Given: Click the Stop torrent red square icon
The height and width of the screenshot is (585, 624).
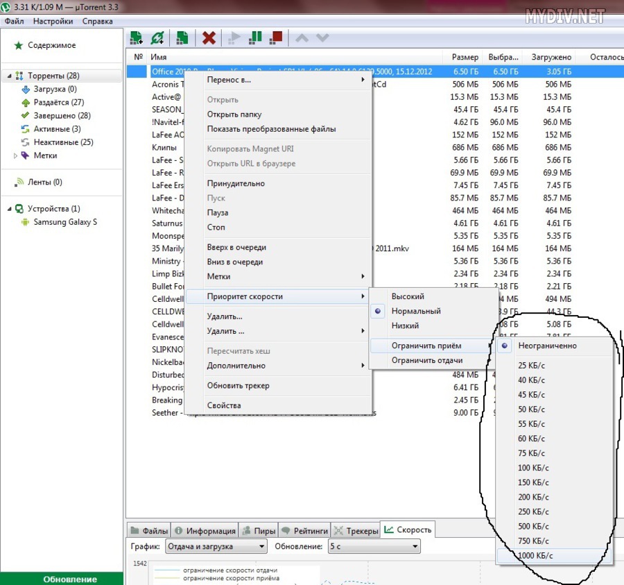Looking at the screenshot, I should pos(276,38).
